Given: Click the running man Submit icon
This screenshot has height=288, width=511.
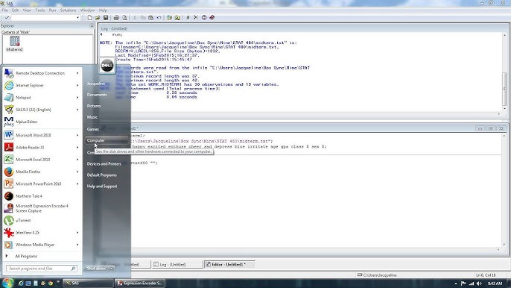Looking at the screenshot, I should coord(188,18).
